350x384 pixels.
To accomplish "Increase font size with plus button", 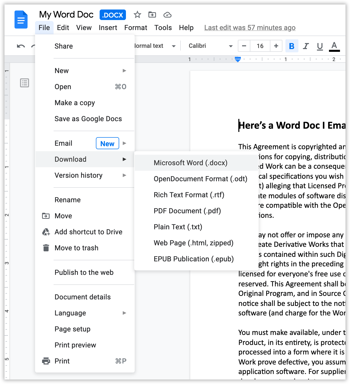I will coord(276,46).
